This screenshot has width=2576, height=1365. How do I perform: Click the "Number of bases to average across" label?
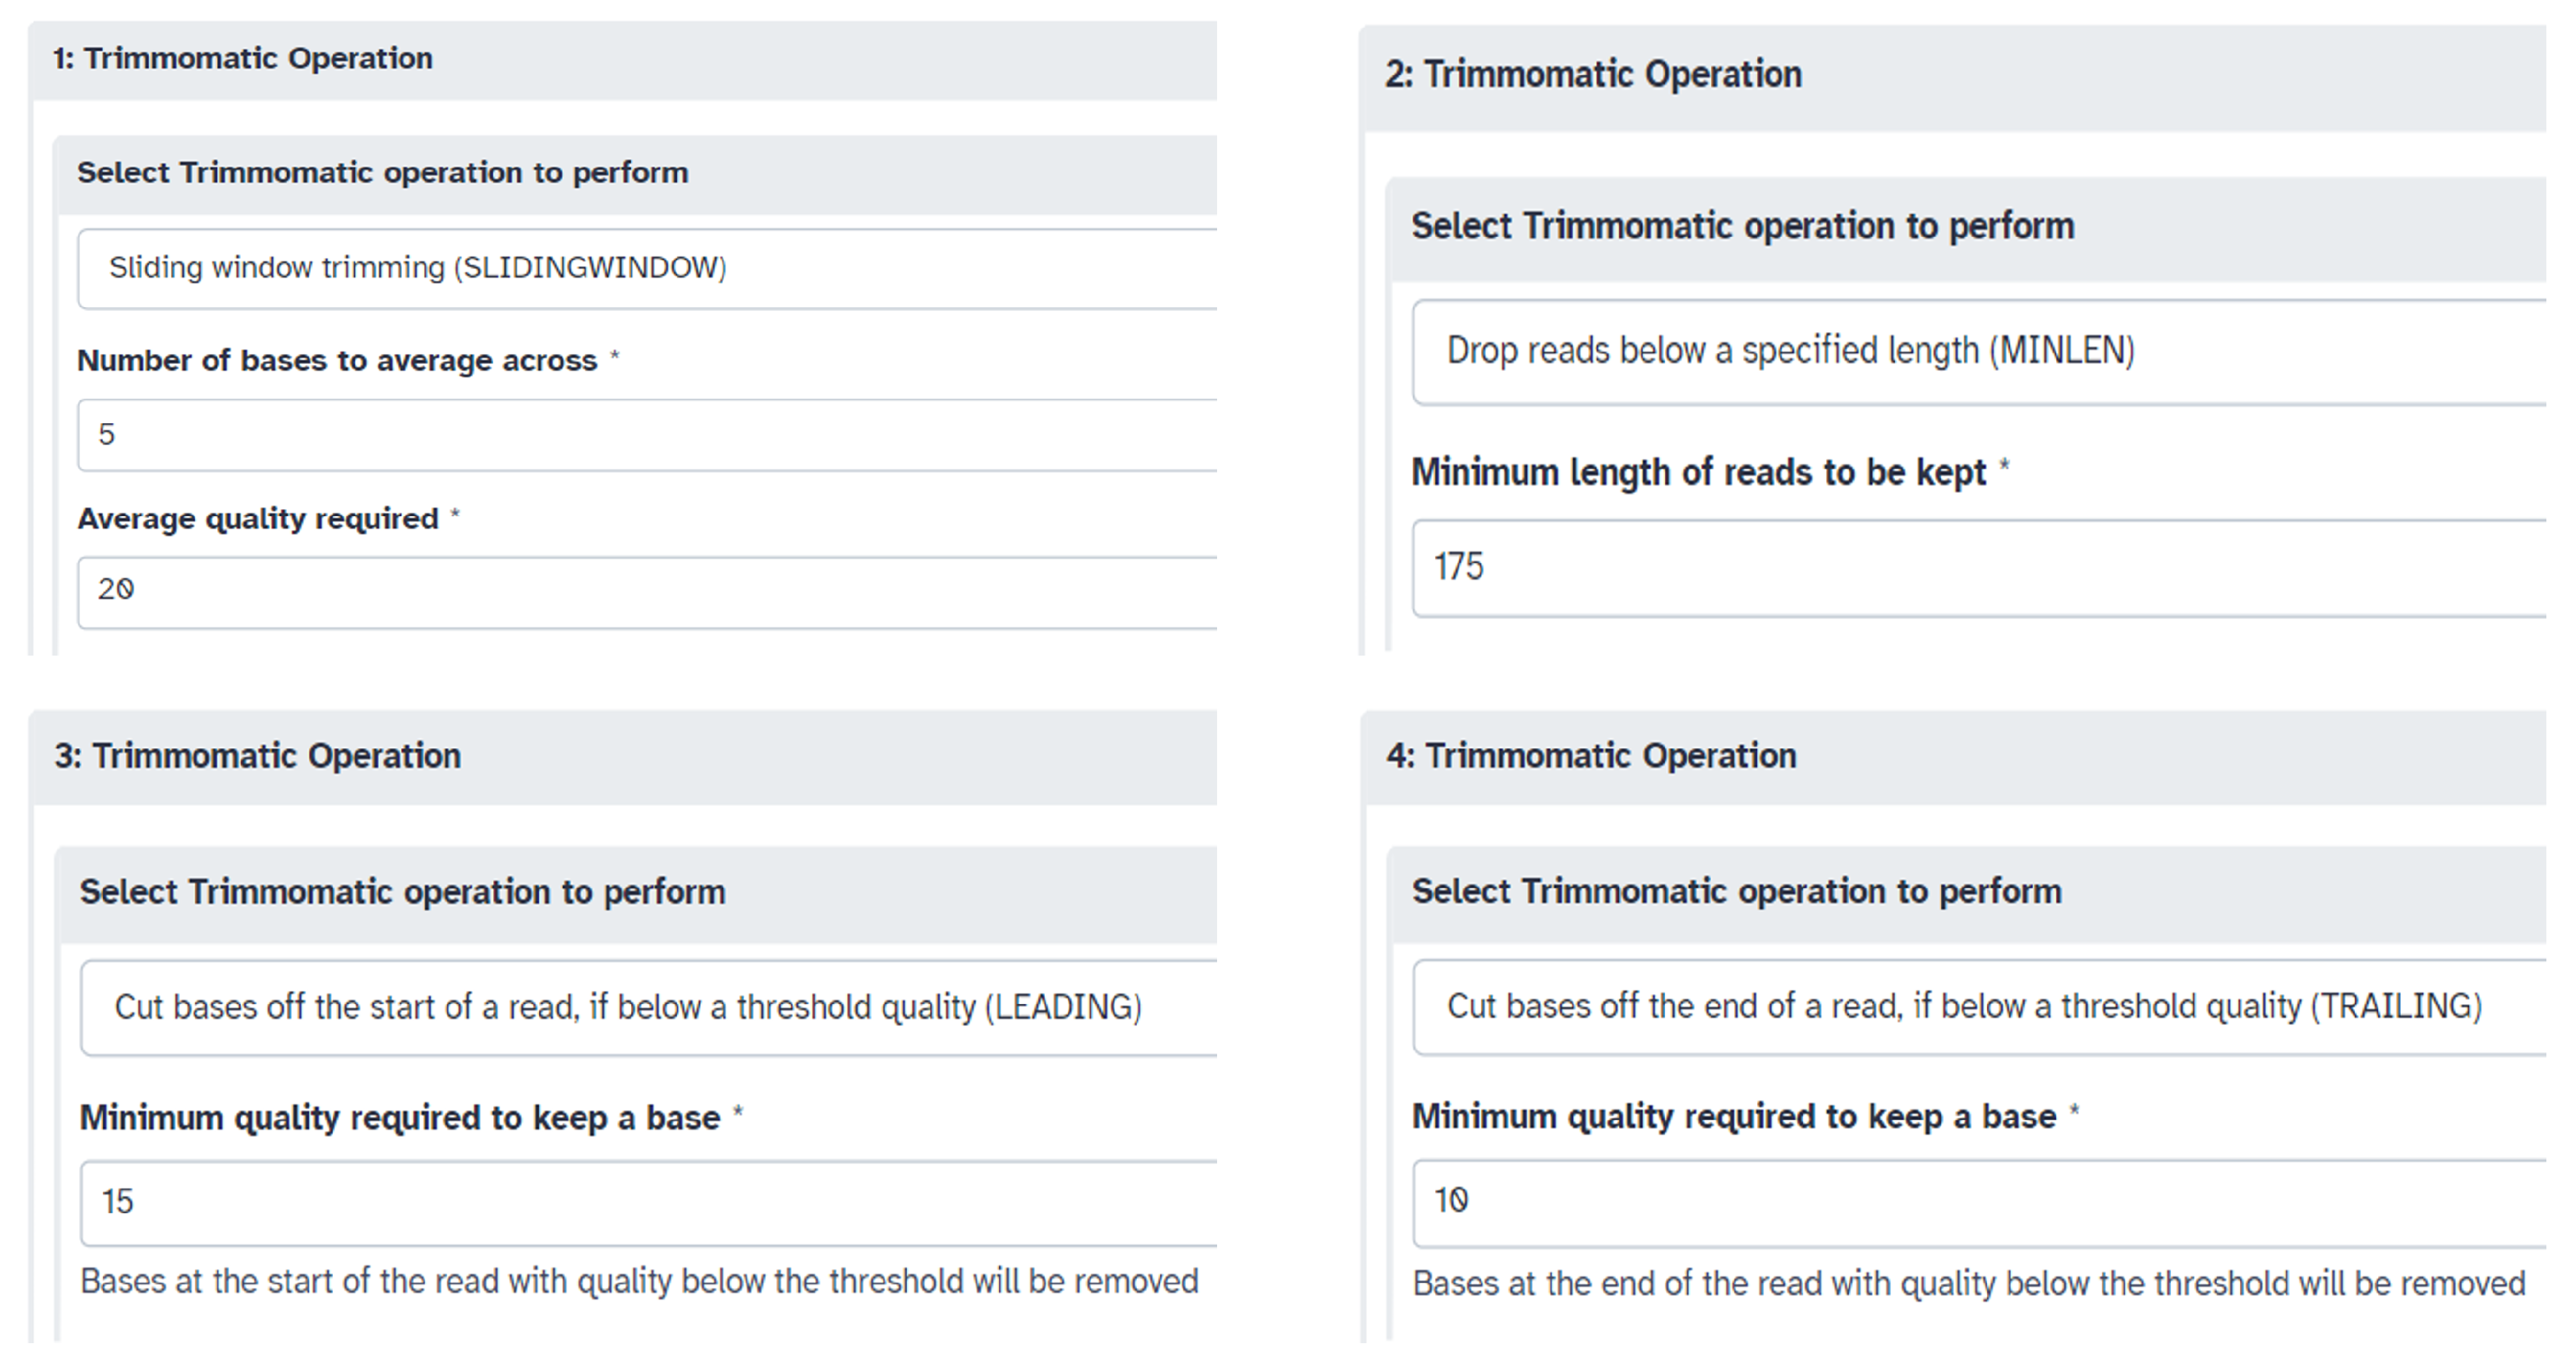(x=337, y=361)
